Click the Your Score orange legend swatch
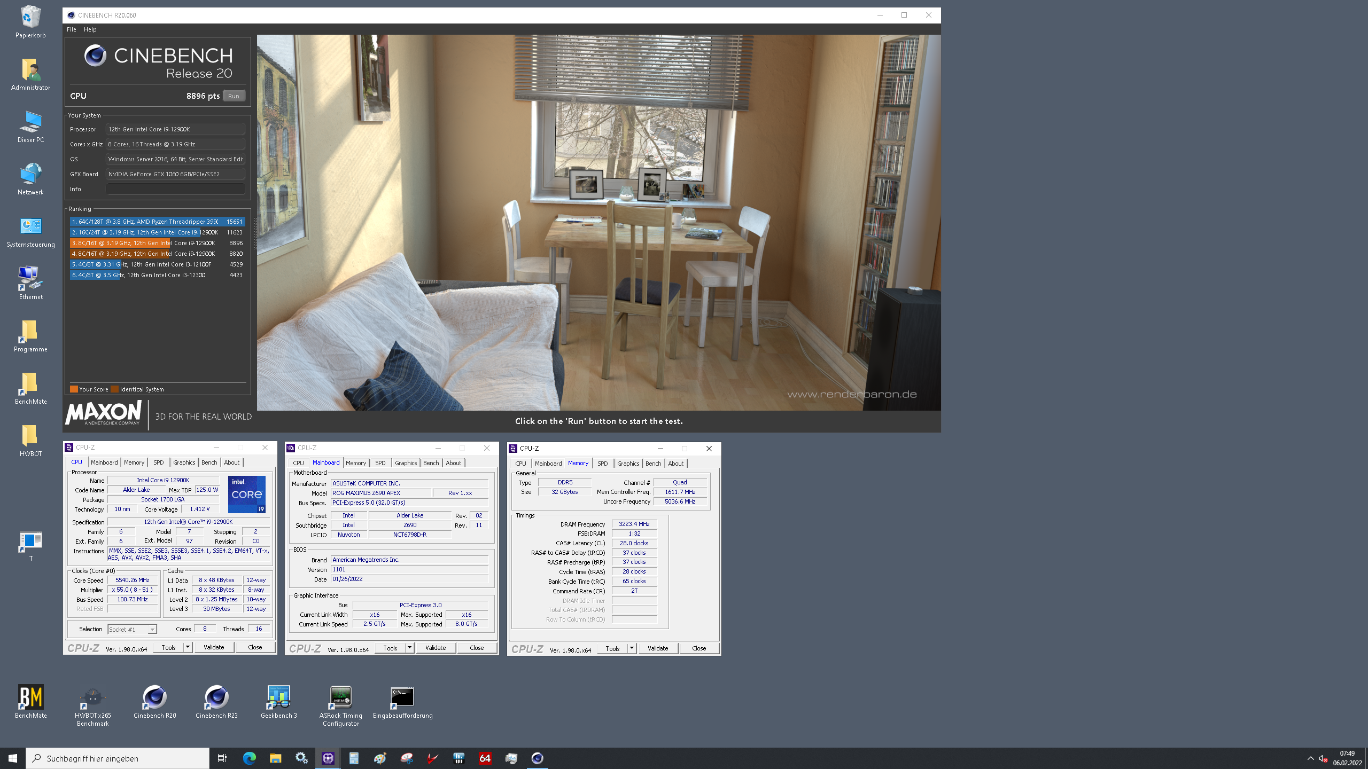Viewport: 1368px width, 769px height. pyautogui.click(x=74, y=389)
